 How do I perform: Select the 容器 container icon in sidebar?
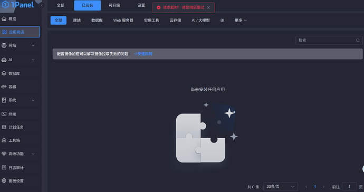4,87
